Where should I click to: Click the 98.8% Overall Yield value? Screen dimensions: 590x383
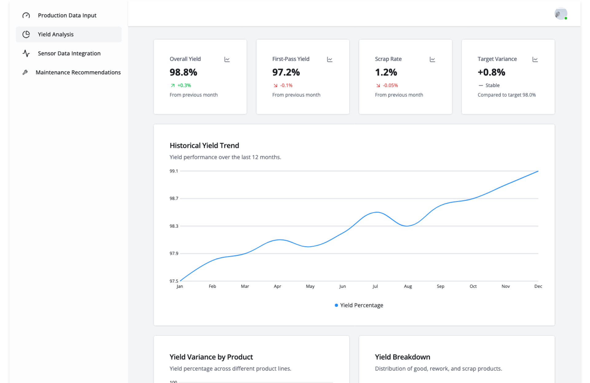(183, 72)
